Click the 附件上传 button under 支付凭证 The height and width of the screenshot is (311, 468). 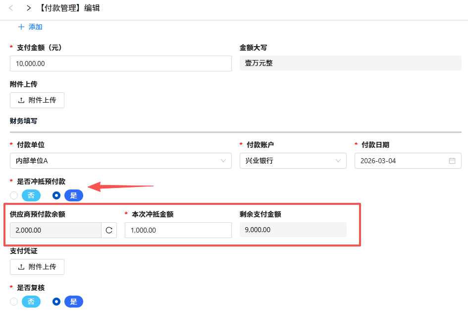[x=37, y=267]
